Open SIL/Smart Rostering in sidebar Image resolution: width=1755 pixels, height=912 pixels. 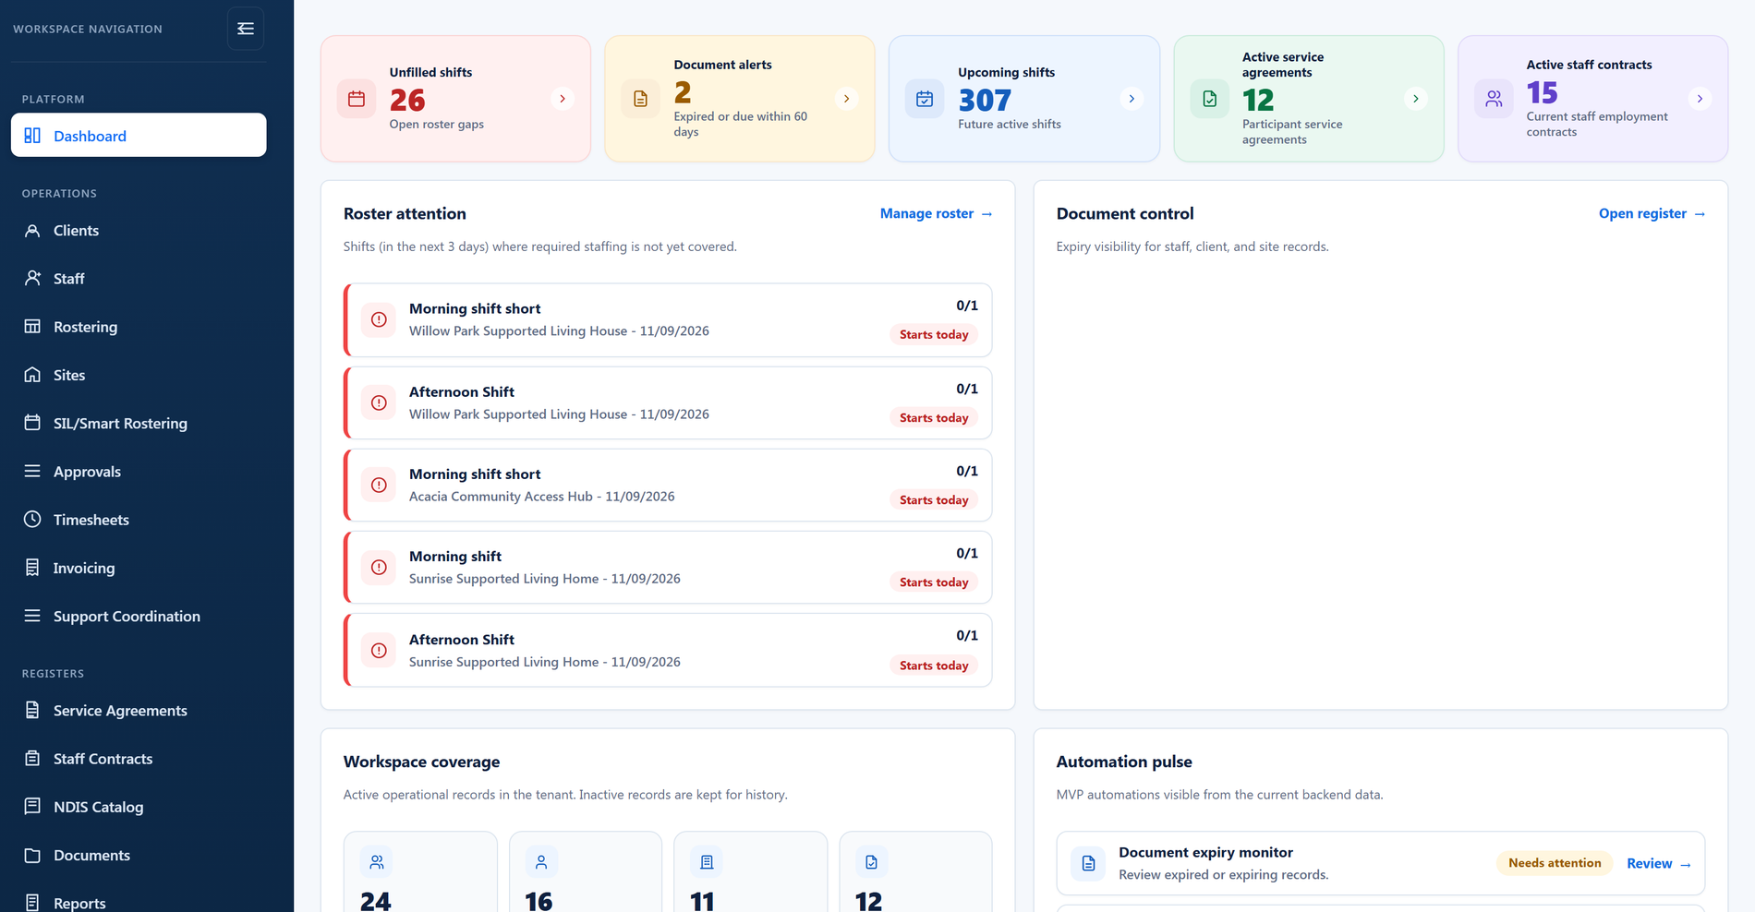point(139,424)
